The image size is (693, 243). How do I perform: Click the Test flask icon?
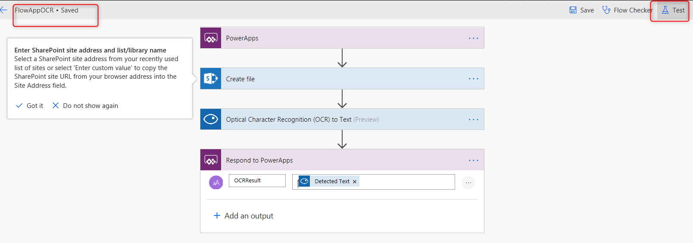tap(665, 10)
